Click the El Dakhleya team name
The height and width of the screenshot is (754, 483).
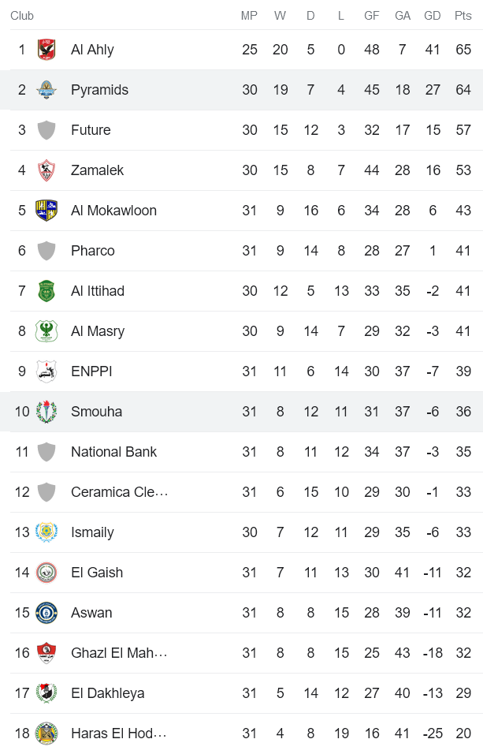click(108, 693)
